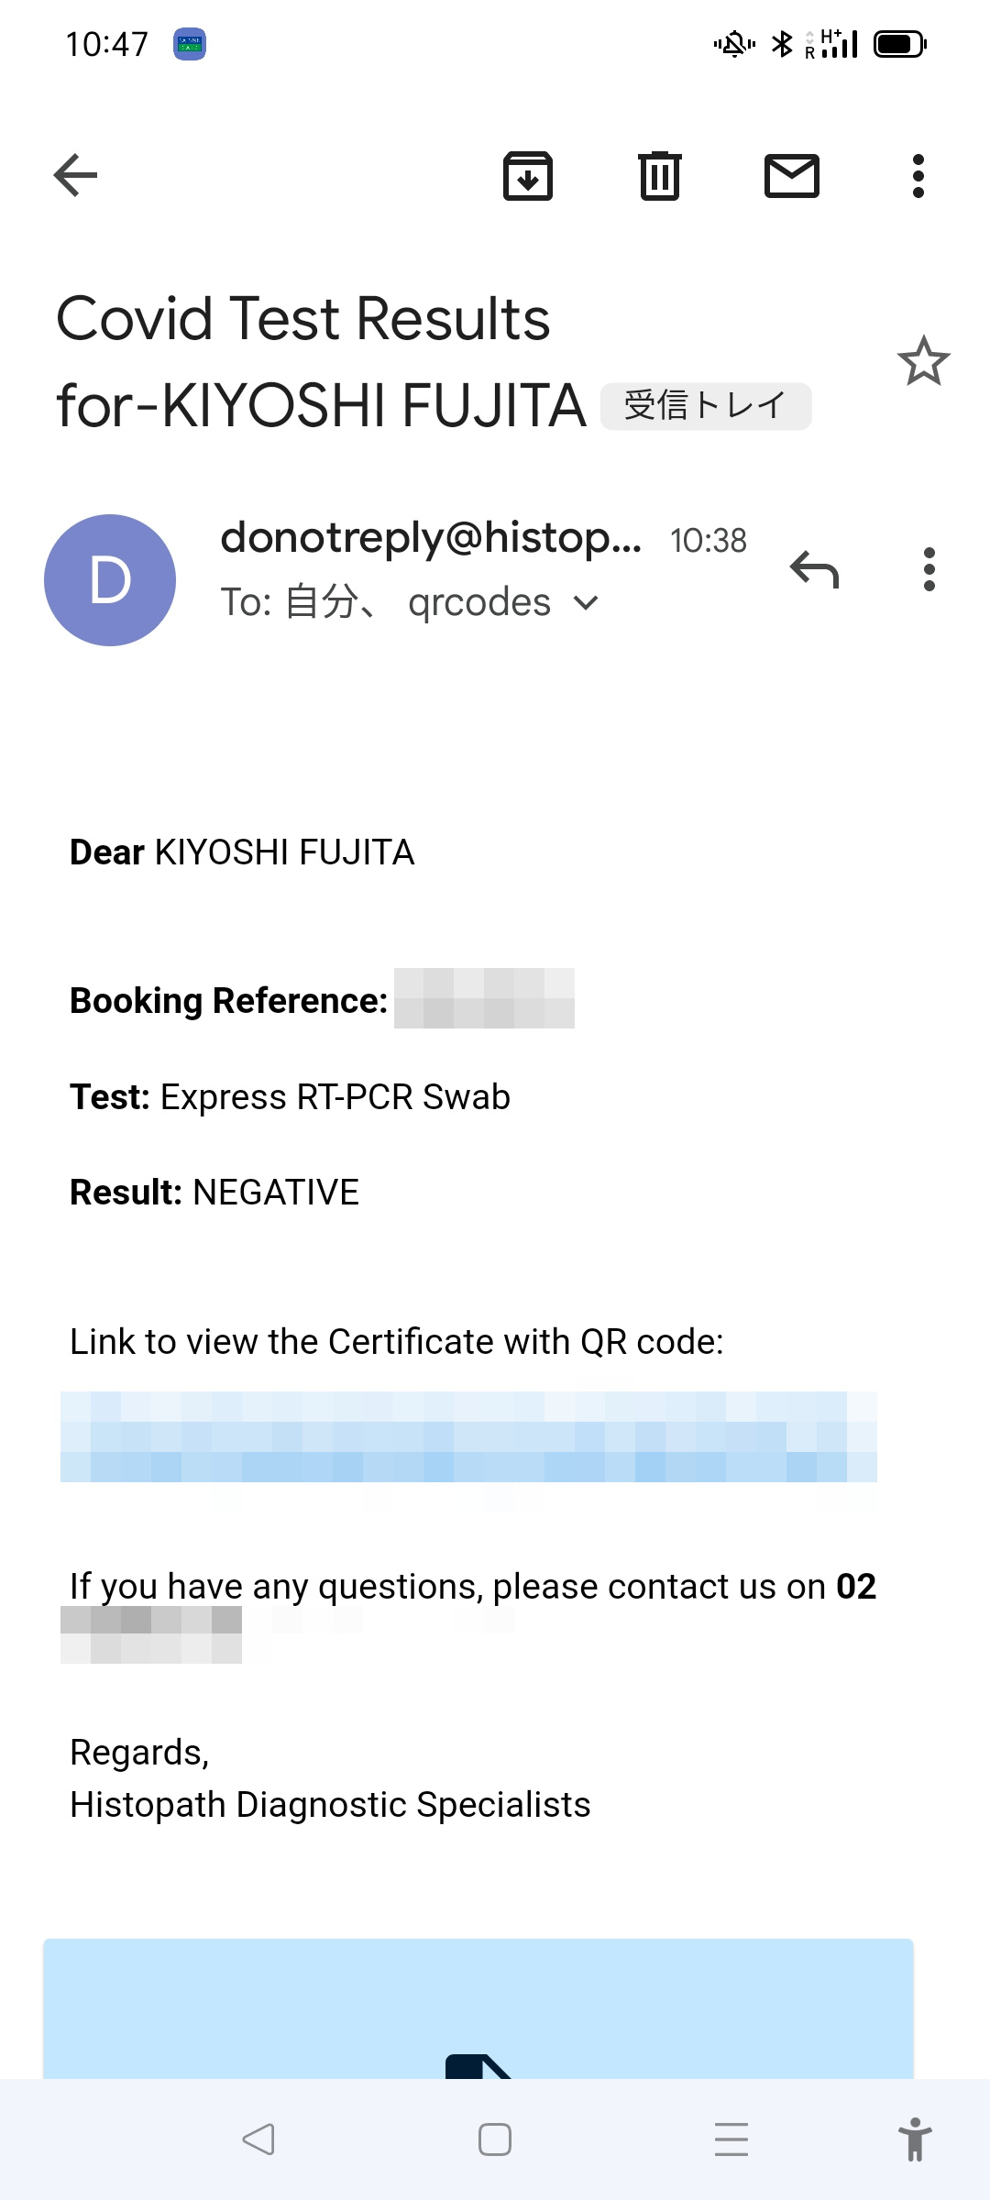The height and width of the screenshot is (2200, 990).
Task: Reply to the sender's message
Action: pyautogui.click(x=814, y=569)
